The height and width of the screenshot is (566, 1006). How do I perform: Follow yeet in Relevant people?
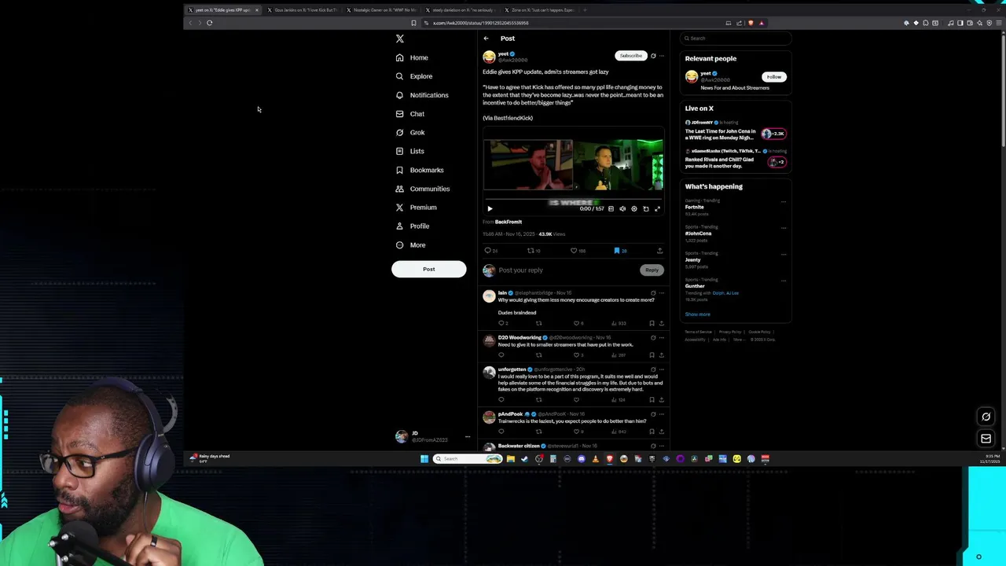(774, 77)
